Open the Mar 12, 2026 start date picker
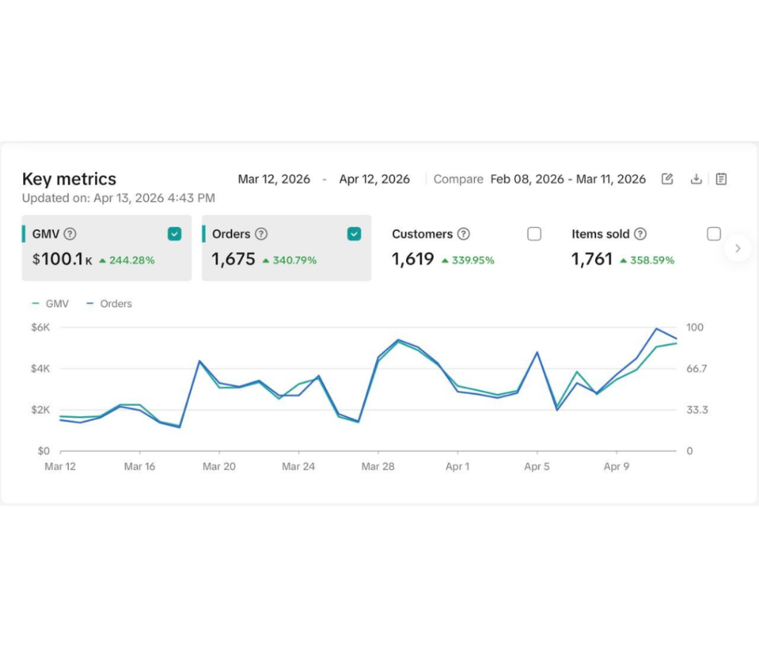 click(274, 180)
